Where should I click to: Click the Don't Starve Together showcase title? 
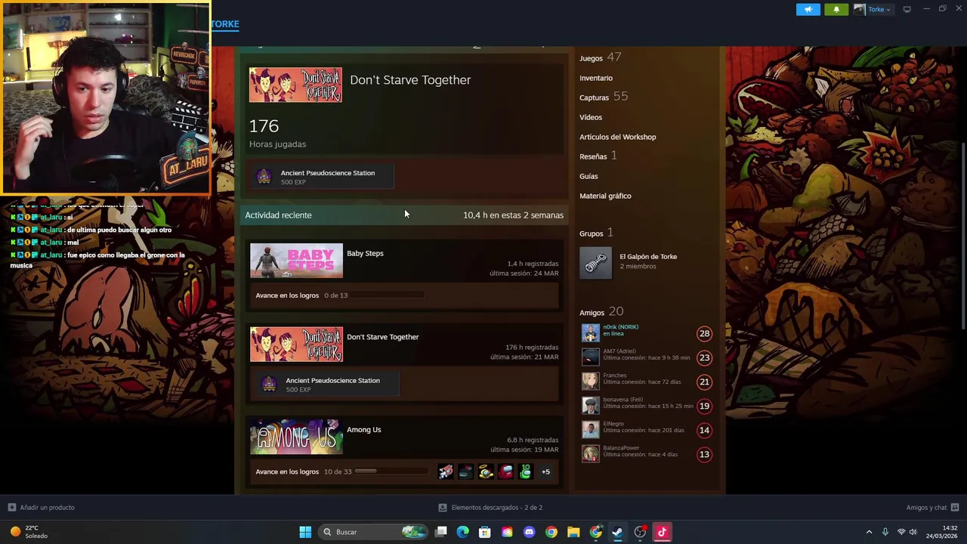pyautogui.click(x=410, y=80)
